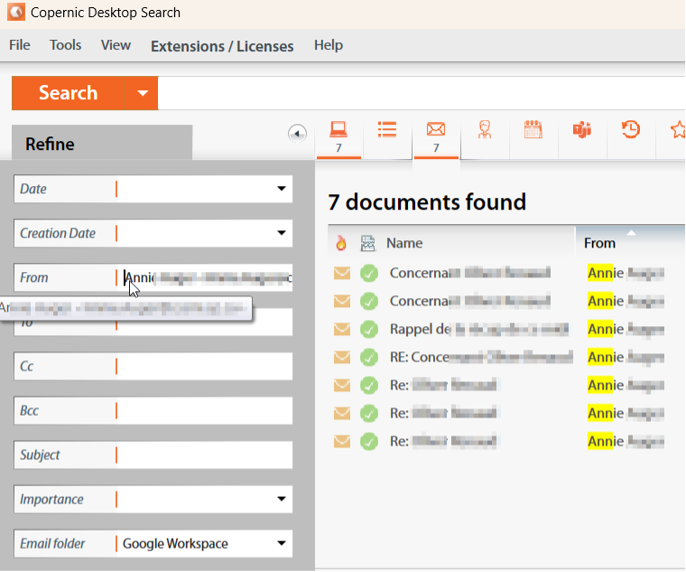
Task: Switch to the emails category tab
Action: tap(436, 131)
